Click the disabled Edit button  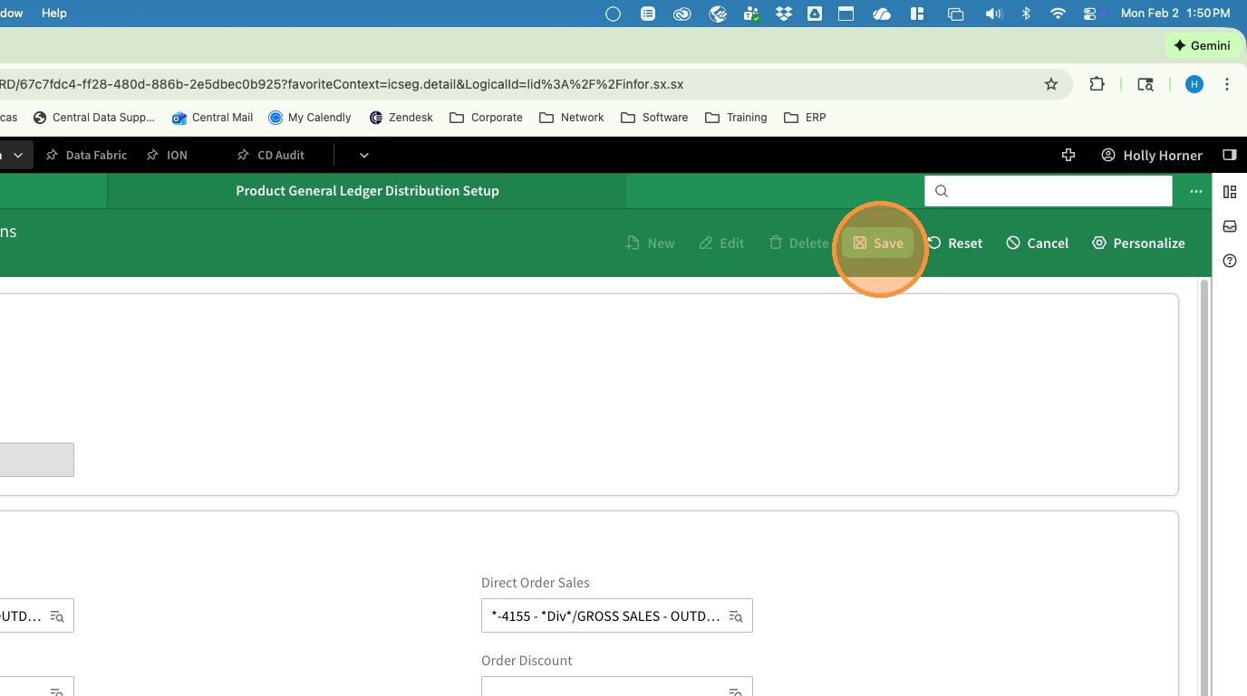[721, 243]
